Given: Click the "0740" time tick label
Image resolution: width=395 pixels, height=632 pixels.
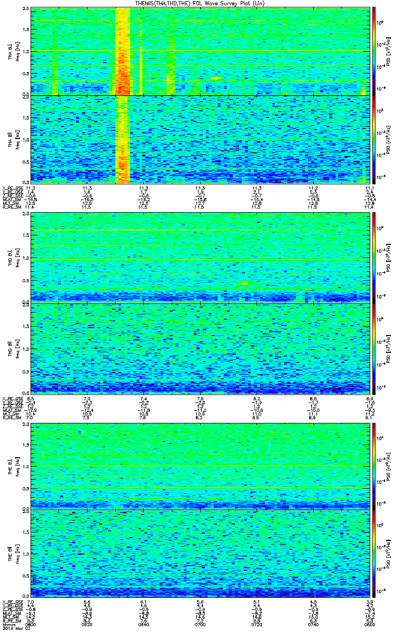Looking at the screenshot, I should (313, 625).
